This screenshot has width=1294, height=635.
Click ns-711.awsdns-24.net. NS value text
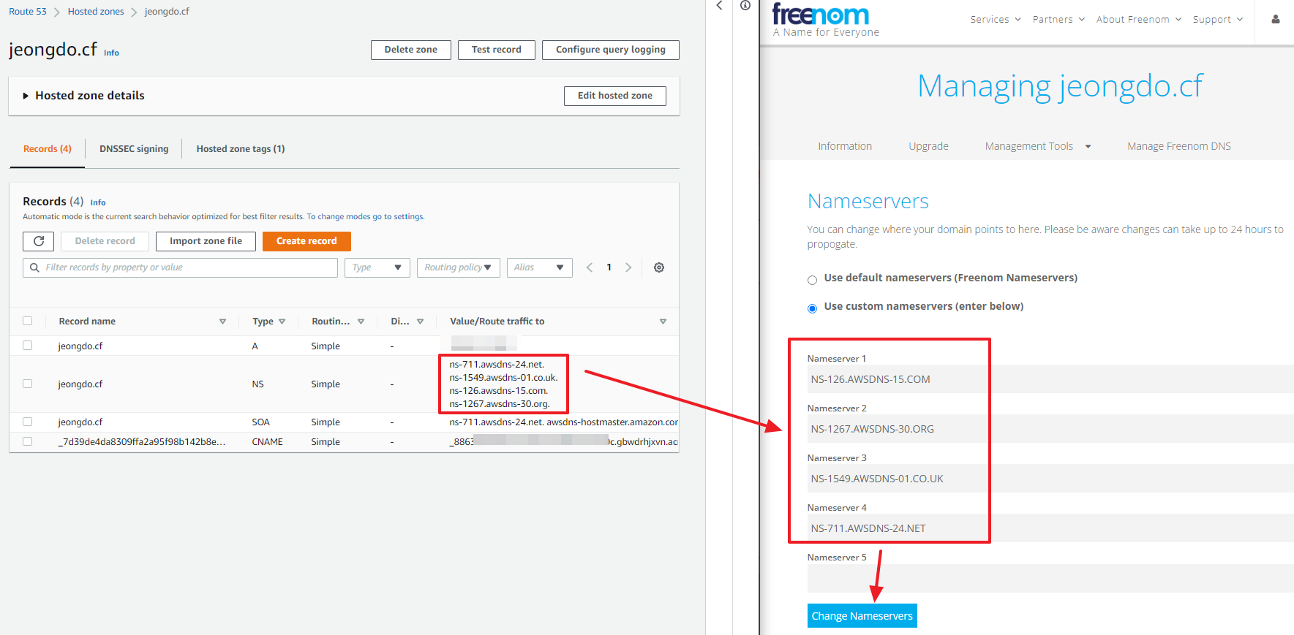(x=497, y=365)
